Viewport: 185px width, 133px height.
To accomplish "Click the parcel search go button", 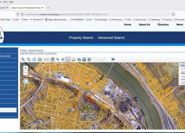I will [113, 59].
